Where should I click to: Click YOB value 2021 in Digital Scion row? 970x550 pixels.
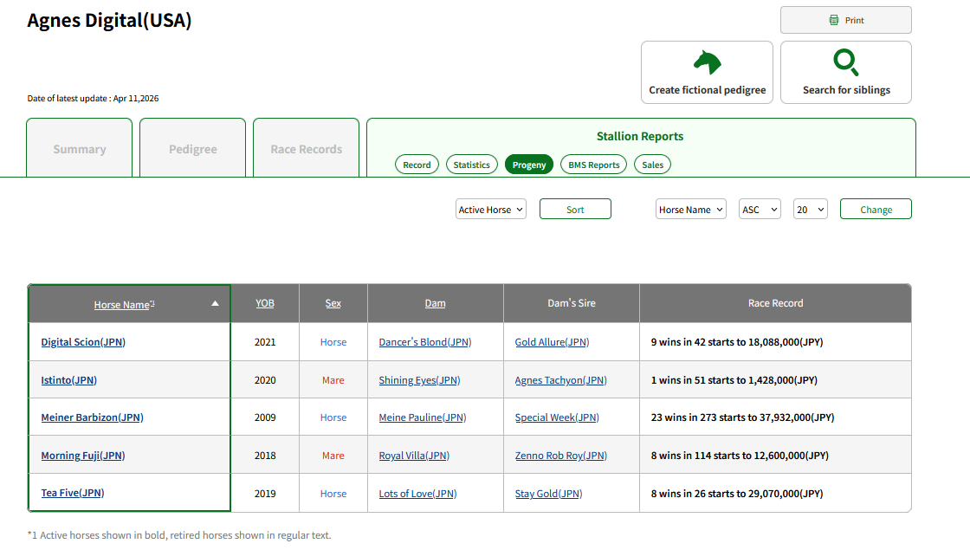[x=265, y=342]
